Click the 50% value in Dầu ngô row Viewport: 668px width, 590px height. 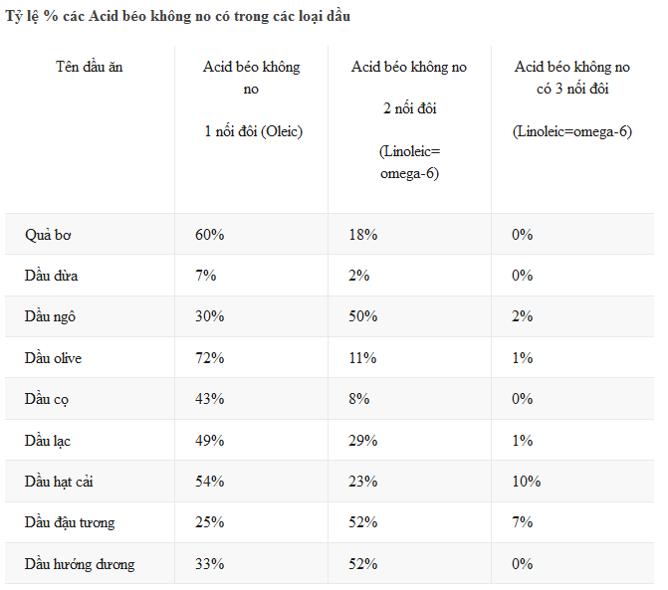[x=363, y=316]
